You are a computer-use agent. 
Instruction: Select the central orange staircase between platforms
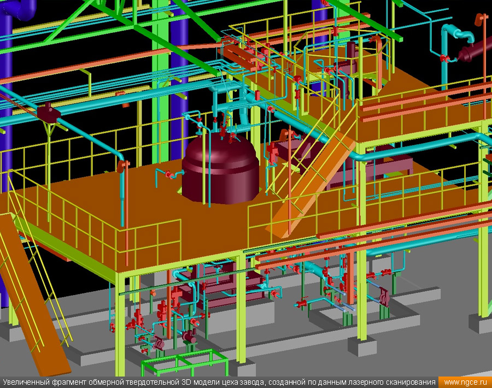(311, 185)
